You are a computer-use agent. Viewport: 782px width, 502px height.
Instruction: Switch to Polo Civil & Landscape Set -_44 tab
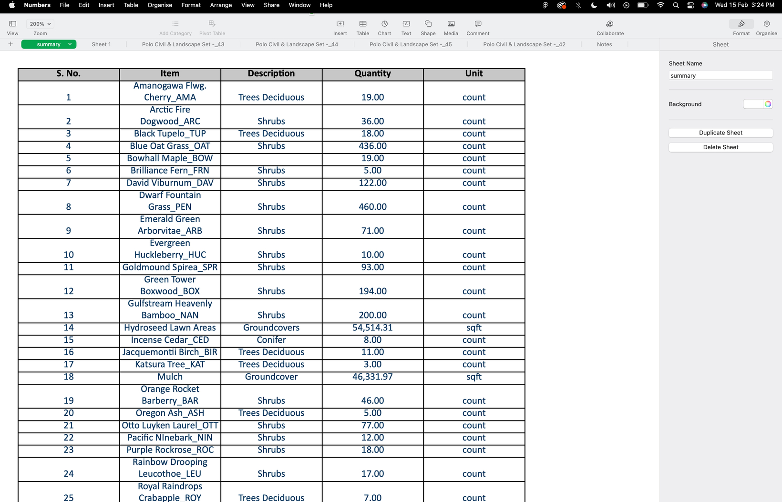pyautogui.click(x=297, y=44)
